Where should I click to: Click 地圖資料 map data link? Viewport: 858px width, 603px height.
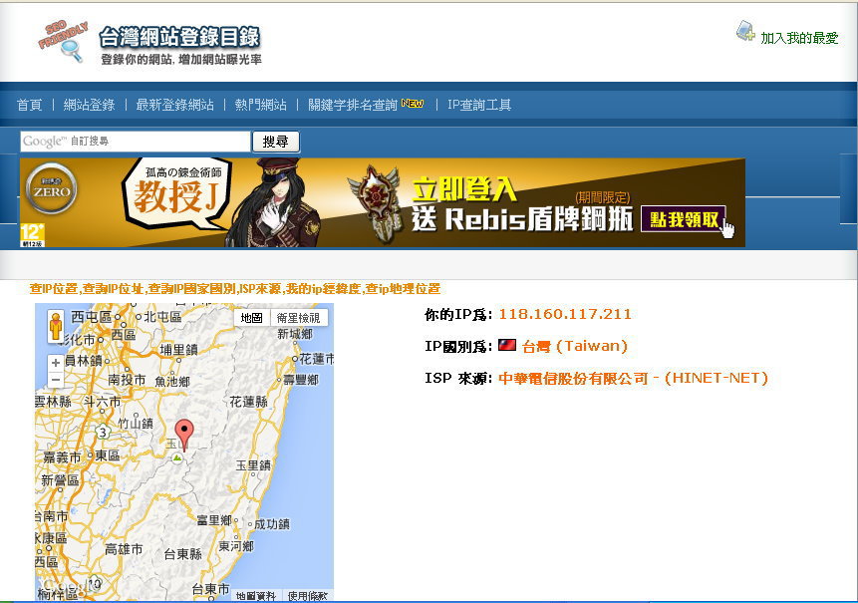256,596
